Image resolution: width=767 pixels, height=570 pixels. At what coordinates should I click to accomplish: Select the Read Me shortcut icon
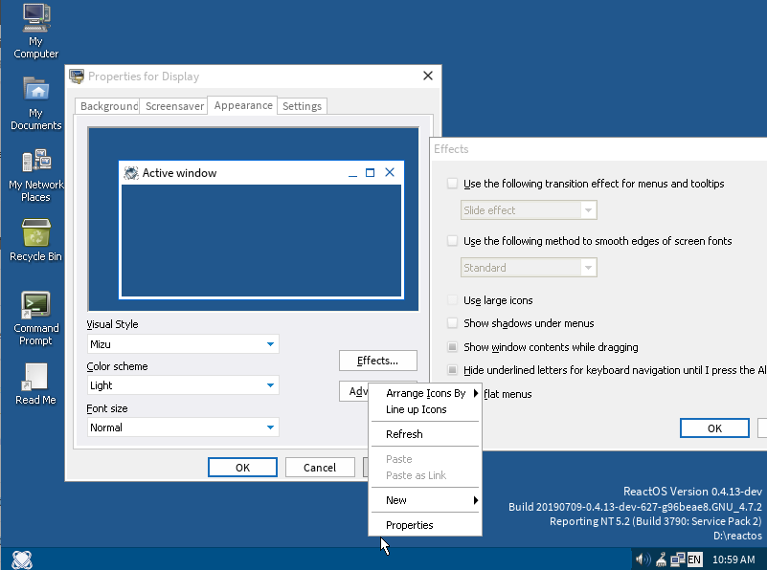35,384
